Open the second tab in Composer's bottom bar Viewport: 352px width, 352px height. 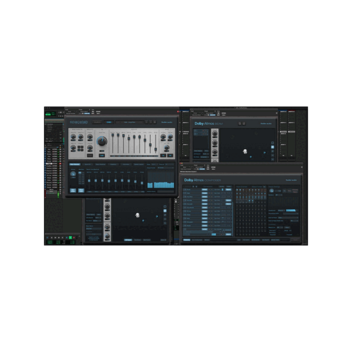point(197,240)
